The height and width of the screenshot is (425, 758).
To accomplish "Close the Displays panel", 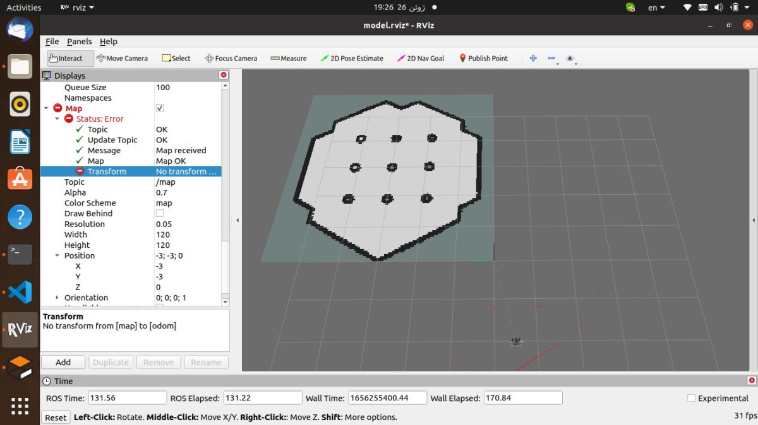I will [223, 75].
